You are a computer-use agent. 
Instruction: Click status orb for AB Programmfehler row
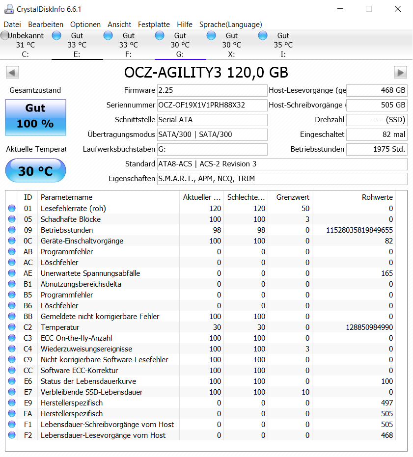12,251
